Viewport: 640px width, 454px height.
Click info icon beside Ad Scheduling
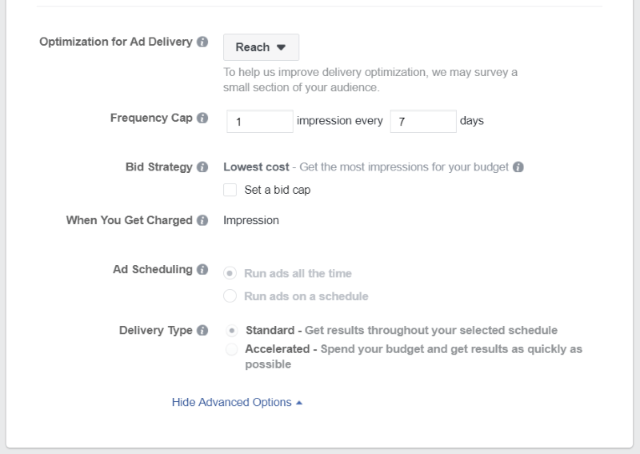[x=202, y=270]
